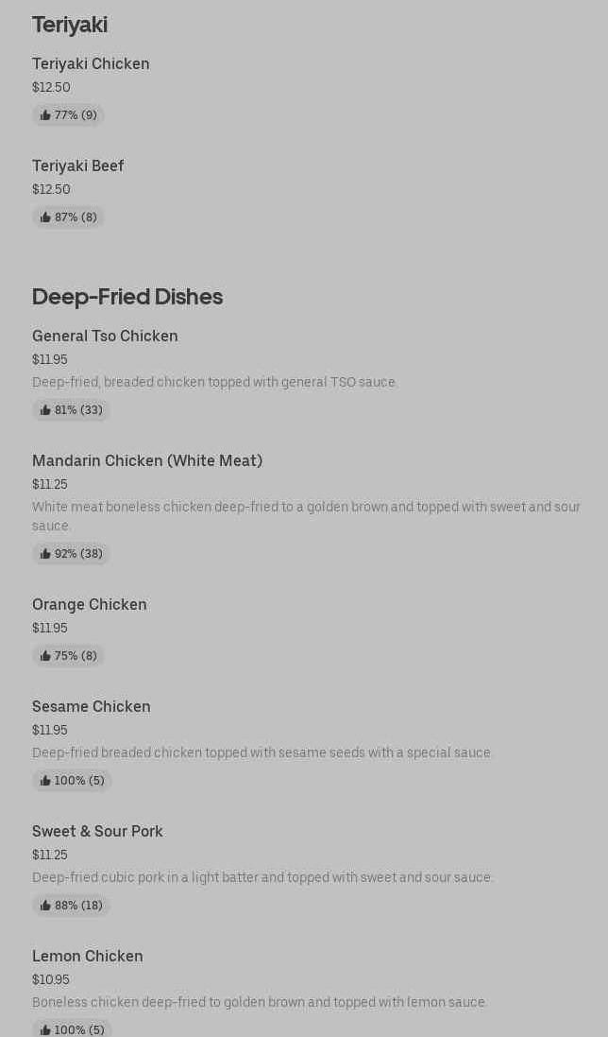Viewport: 608px width, 1037px height.
Task: Open Lemon Chicken item details
Action: pyautogui.click(x=88, y=957)
